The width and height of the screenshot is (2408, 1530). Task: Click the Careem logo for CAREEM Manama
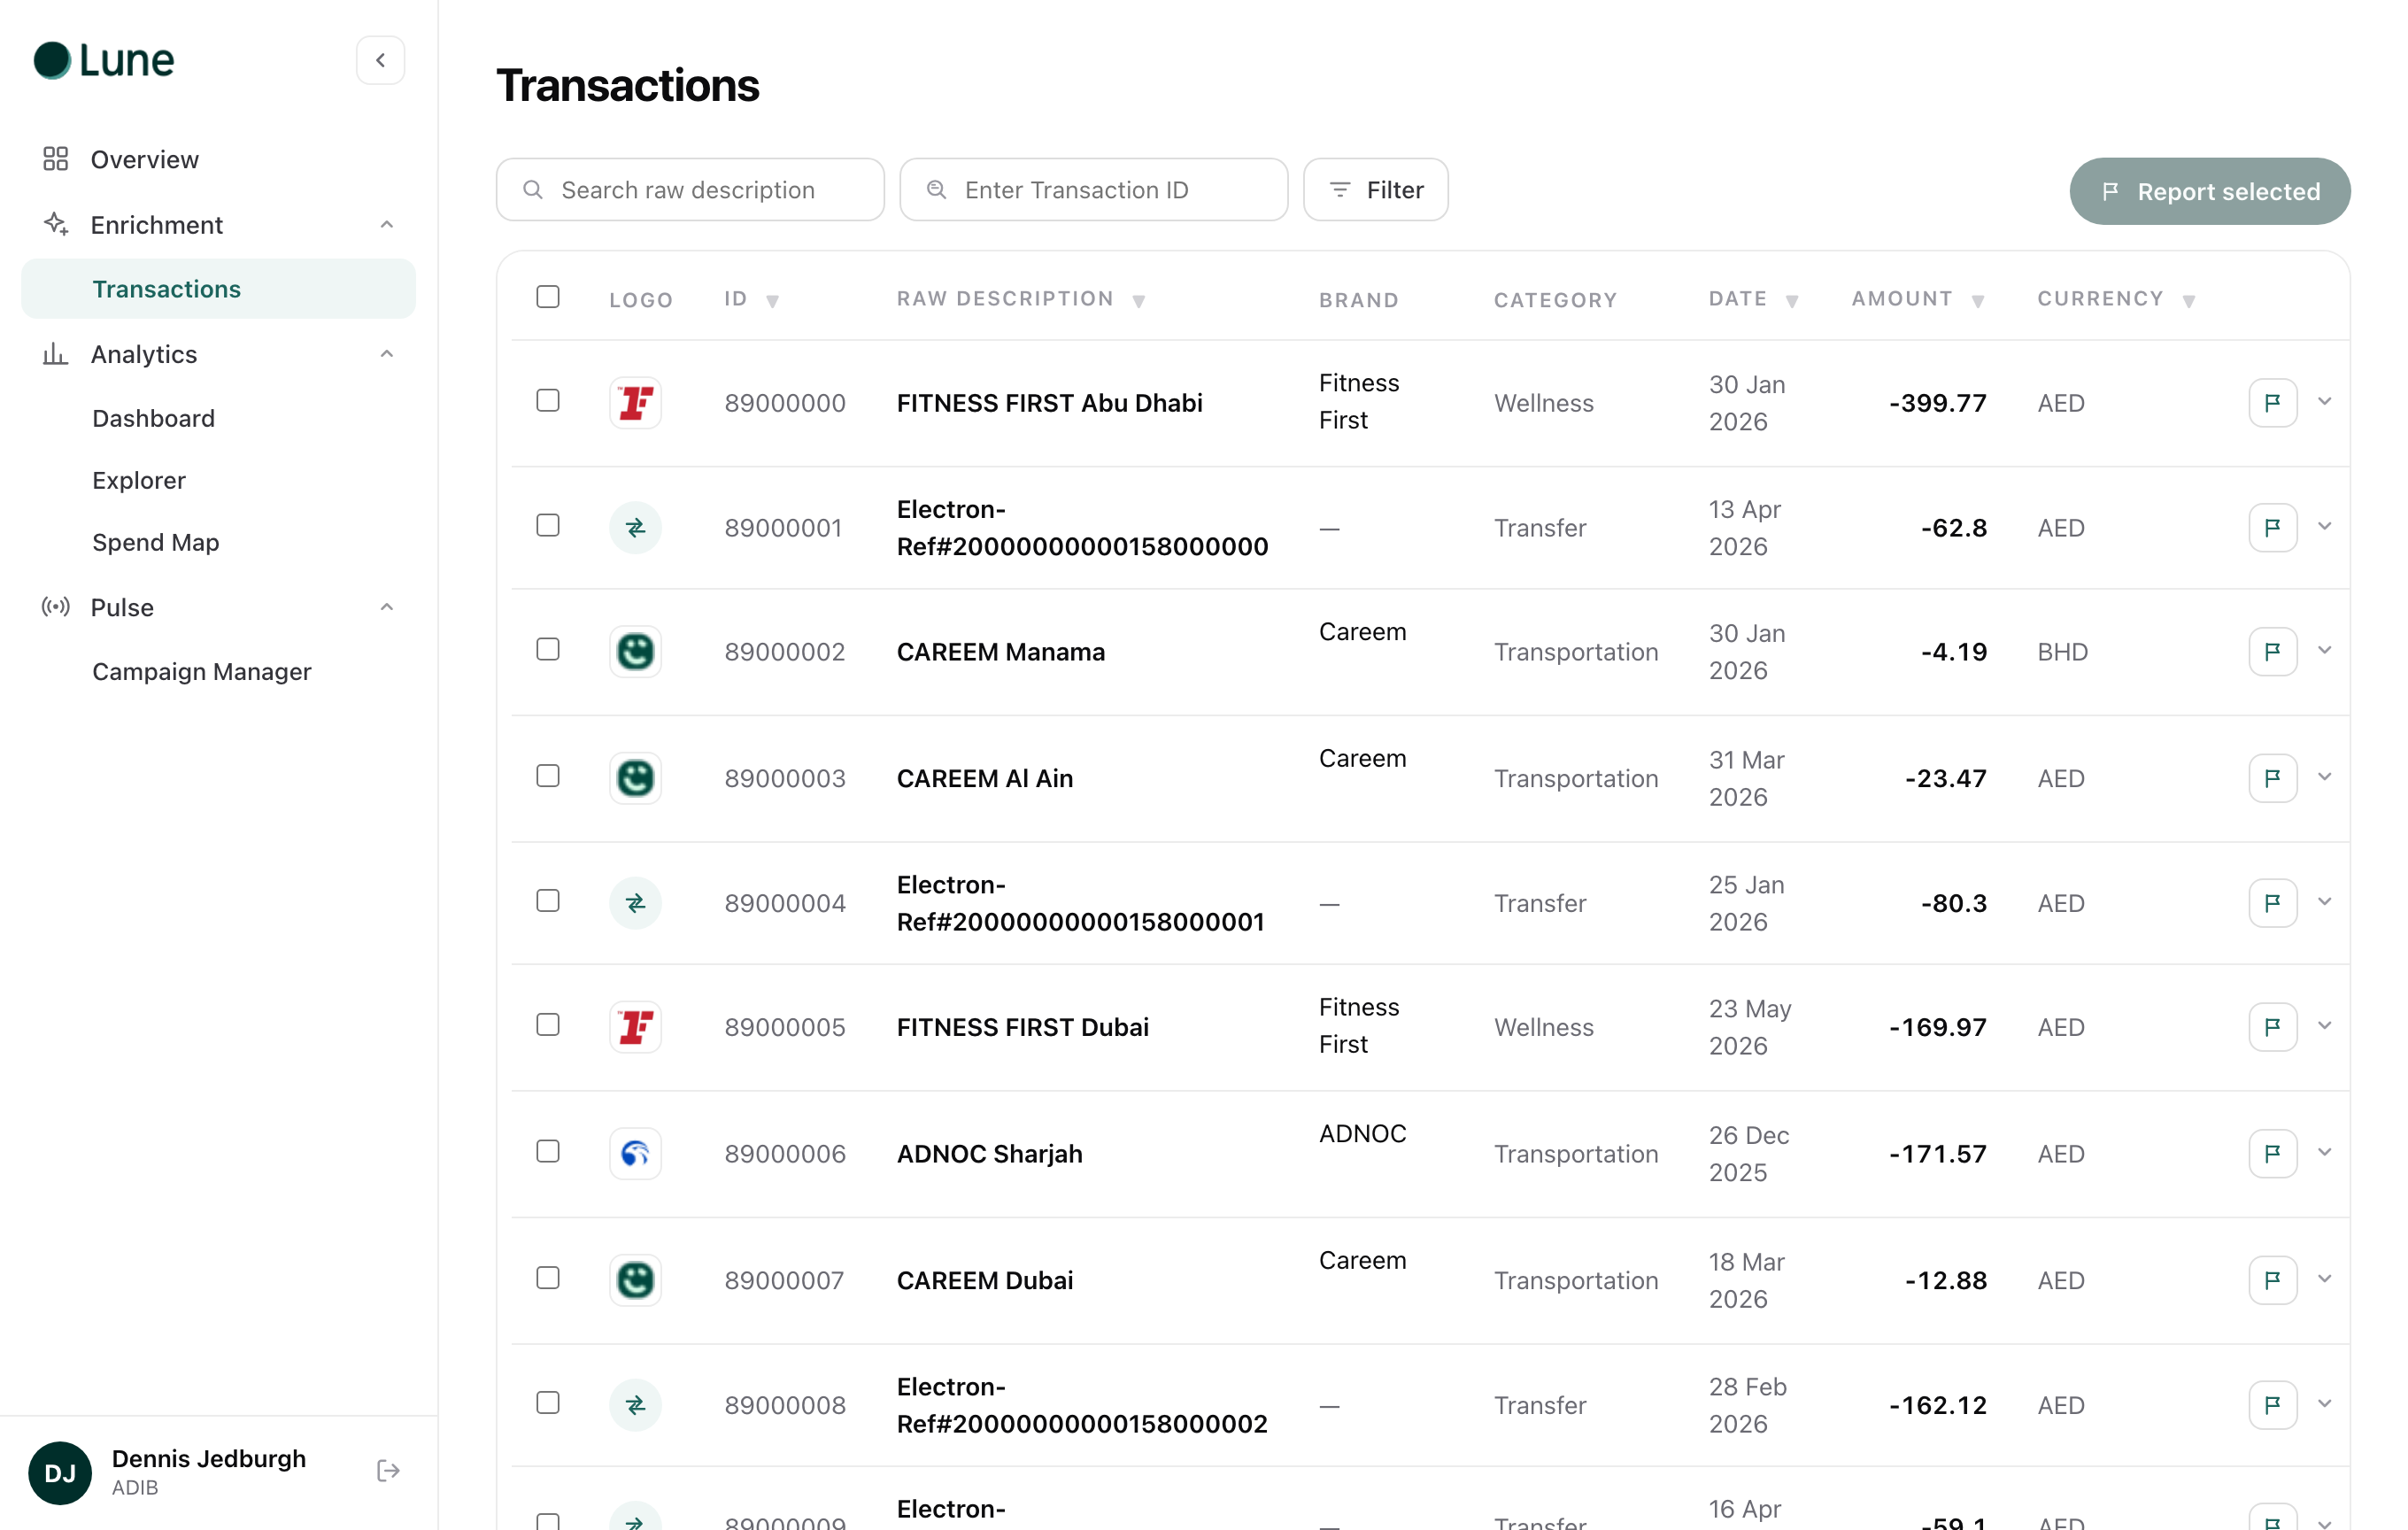point(635,651)
